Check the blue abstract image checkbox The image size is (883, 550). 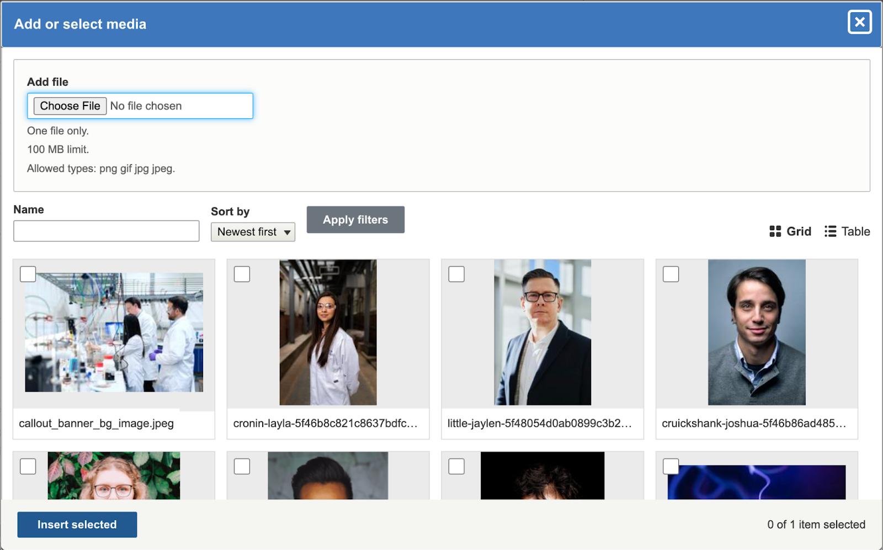[671, 466]
